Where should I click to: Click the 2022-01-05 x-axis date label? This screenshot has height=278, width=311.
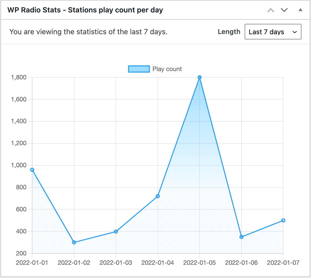point(200,263)
